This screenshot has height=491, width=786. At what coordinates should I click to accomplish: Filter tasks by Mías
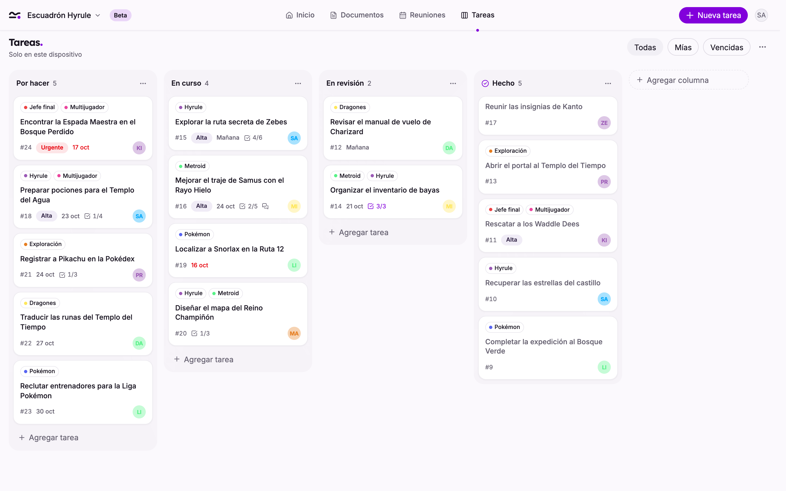coord(683,47)
